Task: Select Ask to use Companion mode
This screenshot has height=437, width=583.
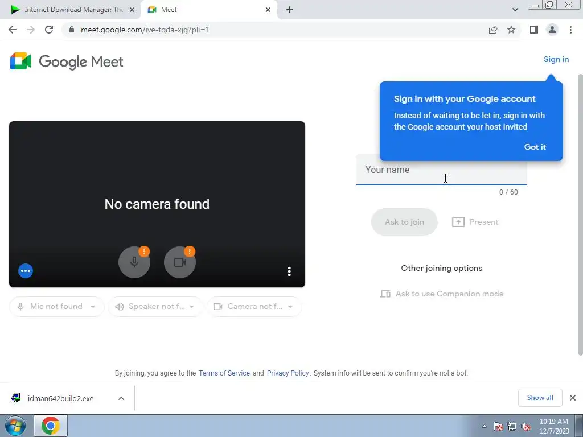Action: [x=442, y=294]
